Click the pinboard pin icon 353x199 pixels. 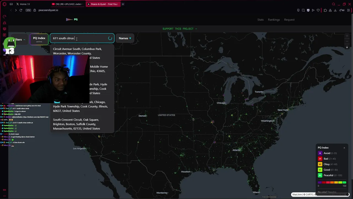click(x=298, y=10)
